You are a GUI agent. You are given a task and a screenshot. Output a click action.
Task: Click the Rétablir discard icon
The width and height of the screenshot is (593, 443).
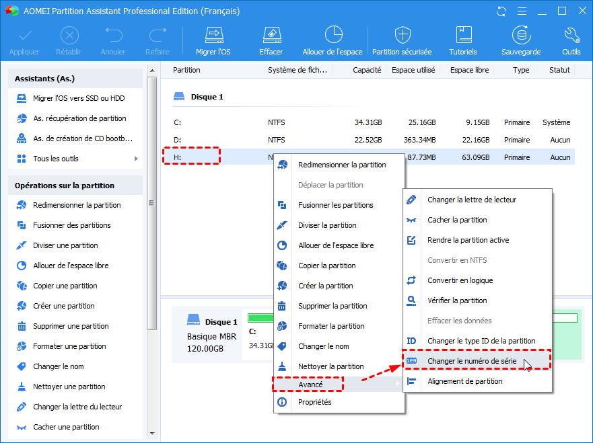tap(69, 36)
